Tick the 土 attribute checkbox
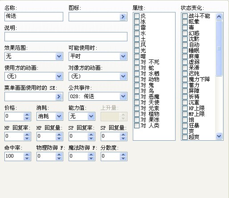This screenshot has height=198, width=229. point(137,39)
